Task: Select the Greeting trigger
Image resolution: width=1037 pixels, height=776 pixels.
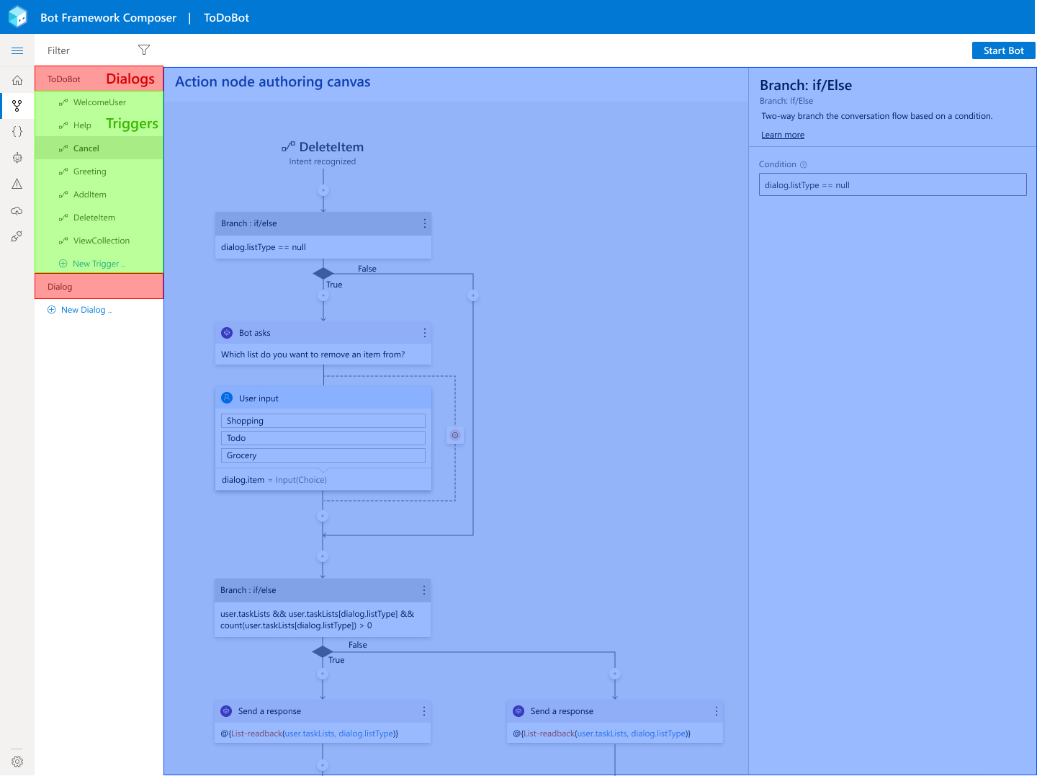Action: [x=99, y=171]
